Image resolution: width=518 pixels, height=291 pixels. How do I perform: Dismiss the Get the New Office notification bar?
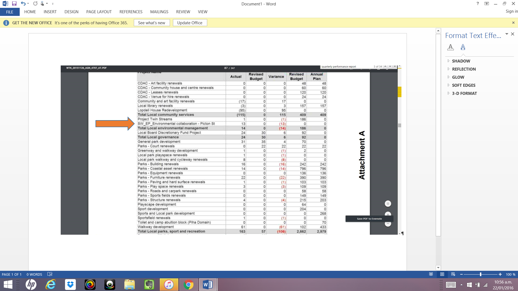click(513, 23)
